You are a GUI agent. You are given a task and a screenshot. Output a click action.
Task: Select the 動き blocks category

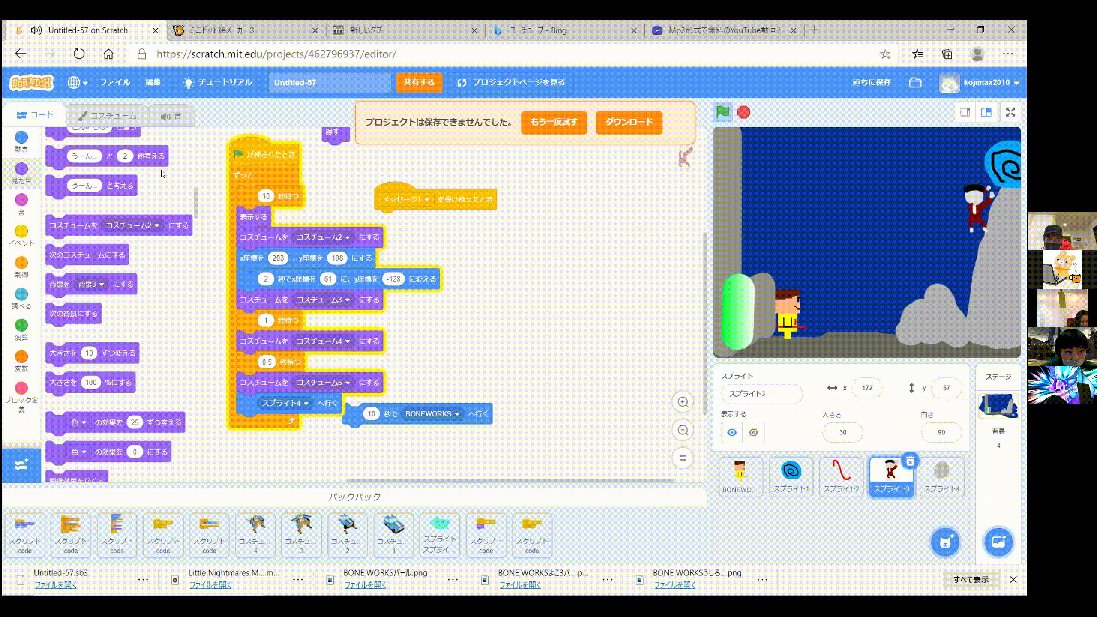[x=21, y=142]
